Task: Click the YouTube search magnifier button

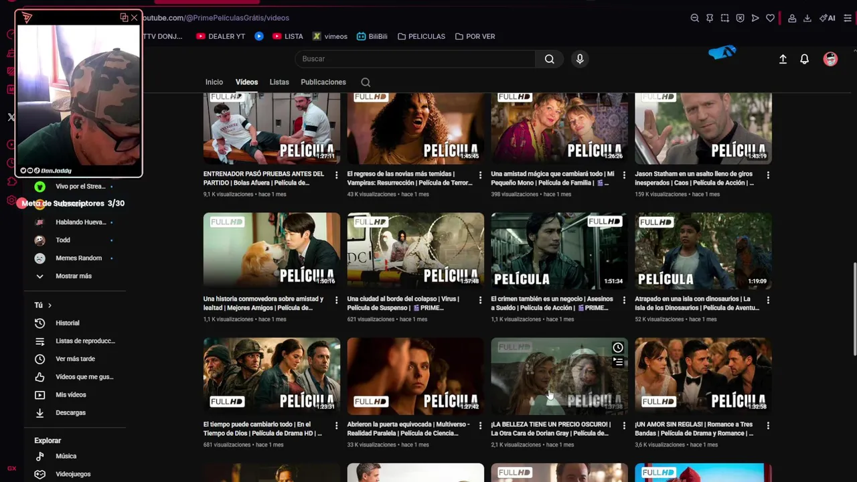Action: click(549, 59)
